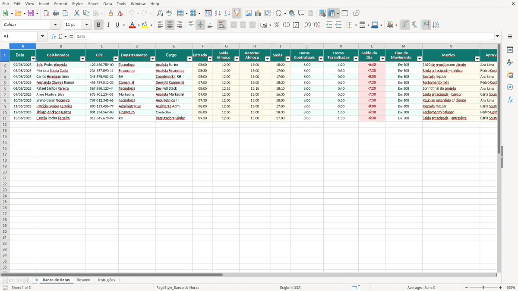Open the 11 pt font size dropdown
518x291 pixels.
coord(86,25)
